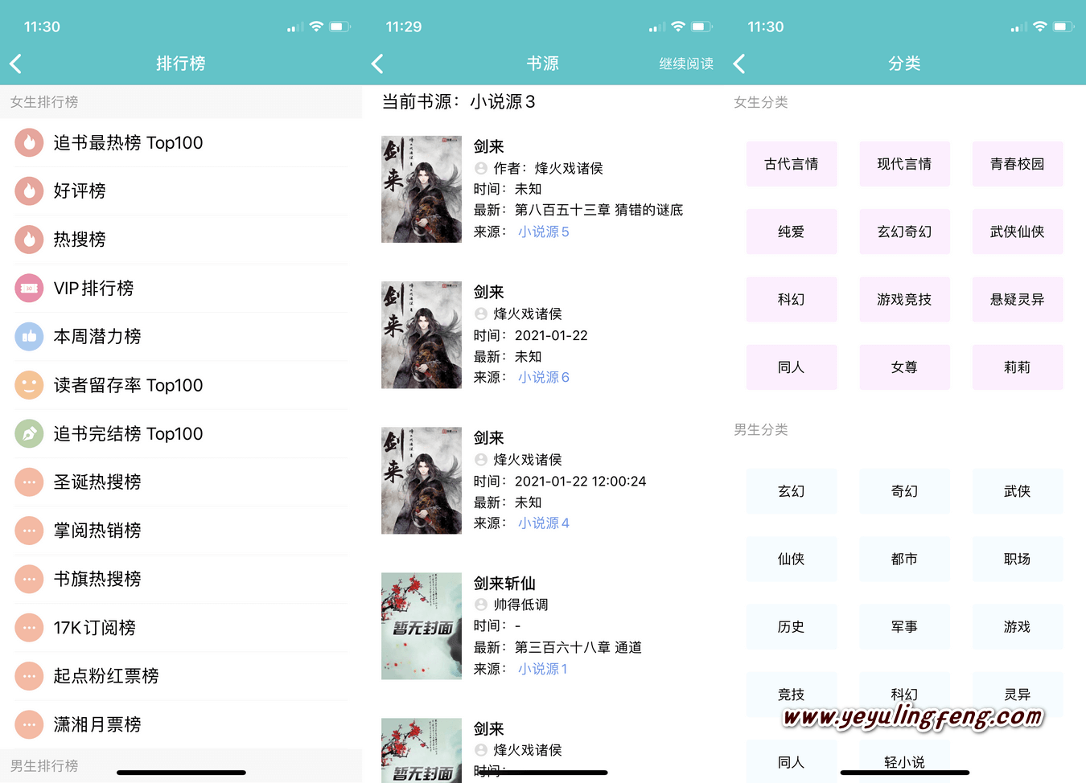Tap the flame icon beside 追书最热榜 Top100
The image size is (1086, 783).
point(29,142)
